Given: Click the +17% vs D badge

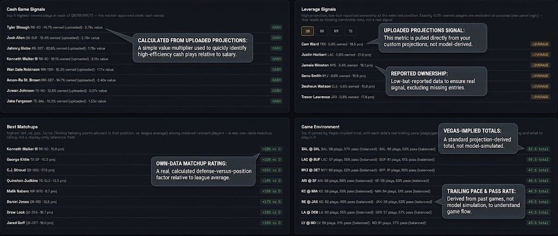Looking at the screenshot, I should coord(271,202).
